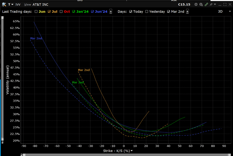Click the auto-scale 'a' icon below vertical scrollbar

[3, 142]
